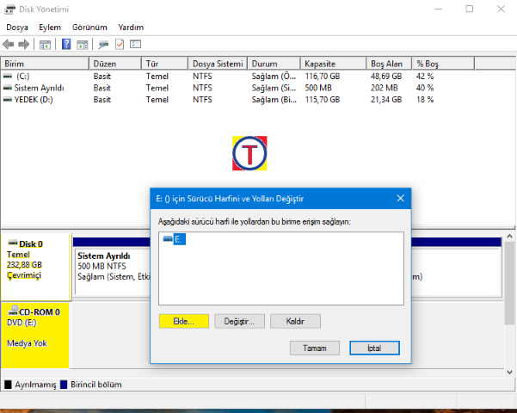Click the 48,69 GB free space cell
The height and width of the screenshot is (413, 517).
coord(386,77)
